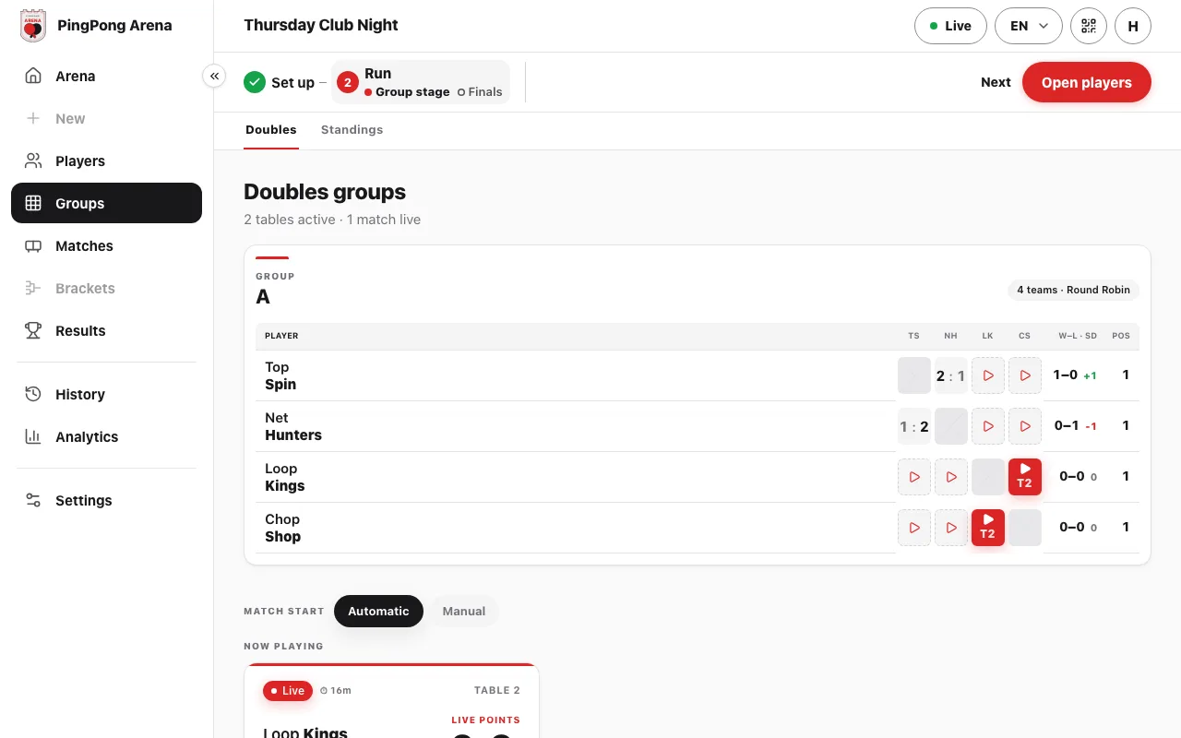
Task: Open the Net Hunters 1:2 score cell
Action: coord(914,426)
